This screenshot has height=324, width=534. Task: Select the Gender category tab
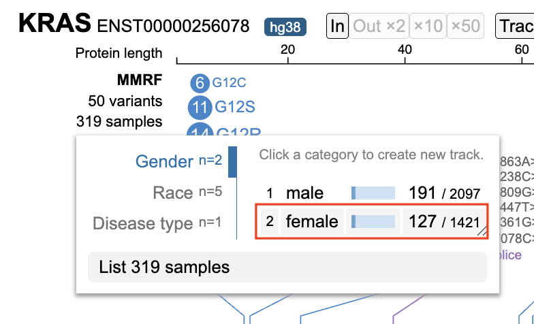coord(178,161)
